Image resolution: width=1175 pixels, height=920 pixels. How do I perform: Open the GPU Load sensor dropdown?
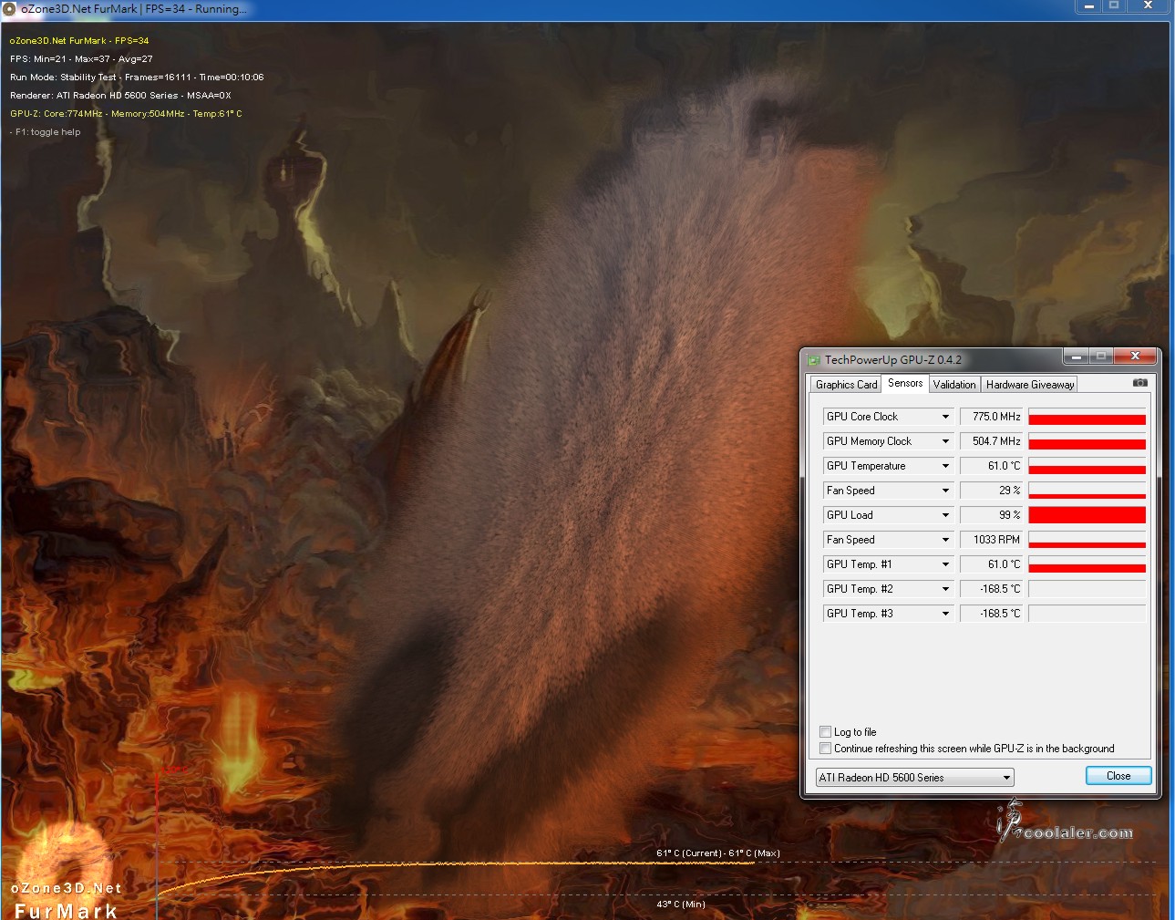point(945,515)
